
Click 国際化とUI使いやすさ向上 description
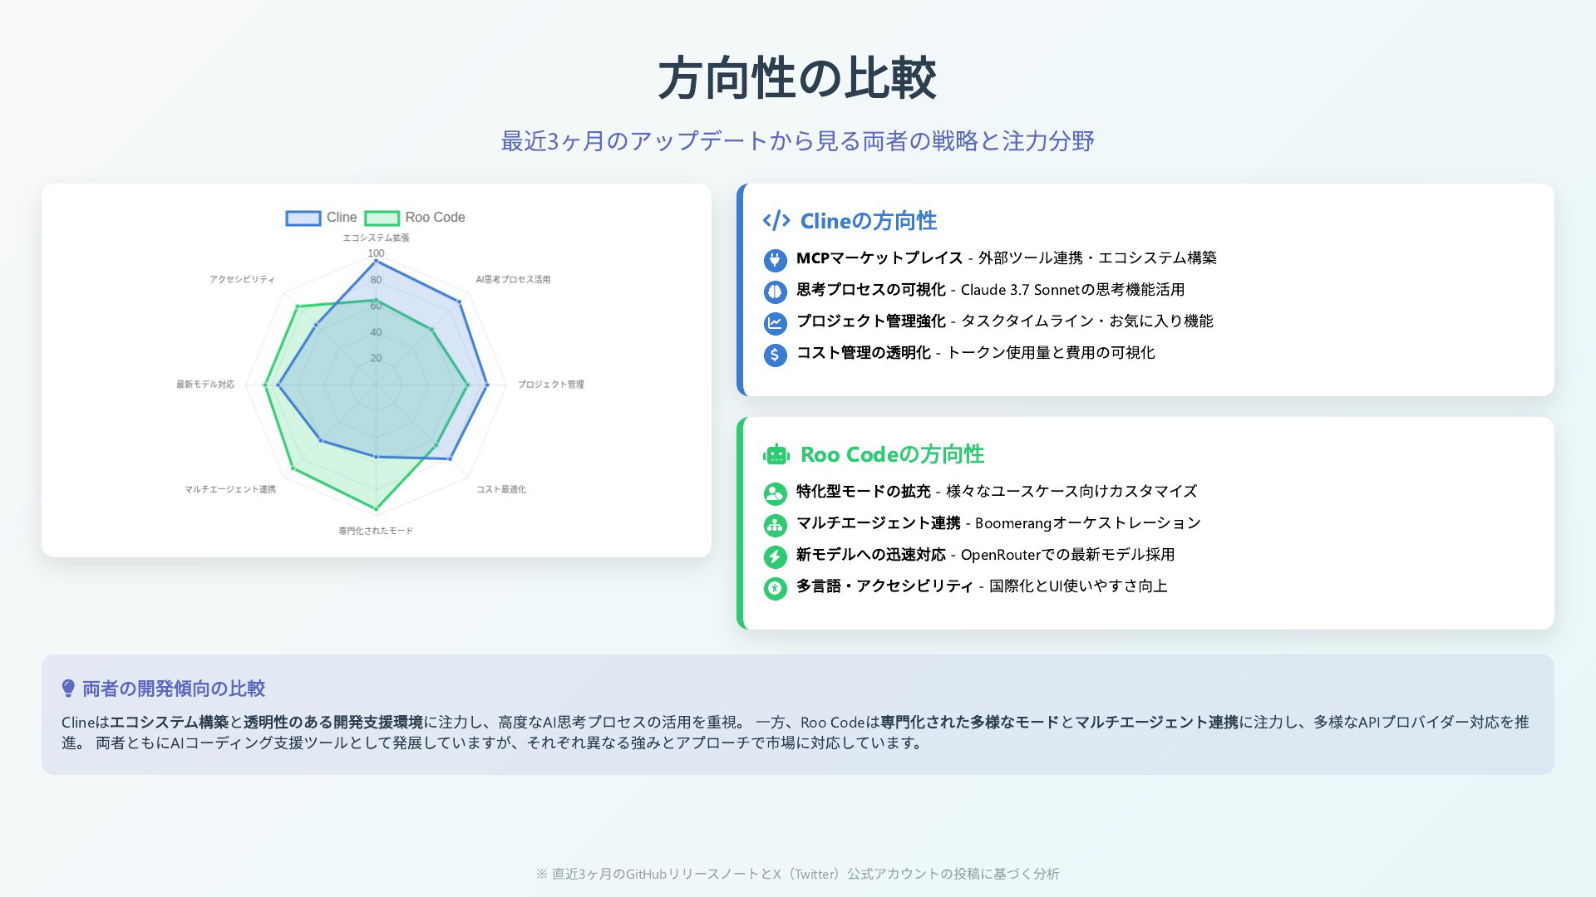coord(1078,586)
